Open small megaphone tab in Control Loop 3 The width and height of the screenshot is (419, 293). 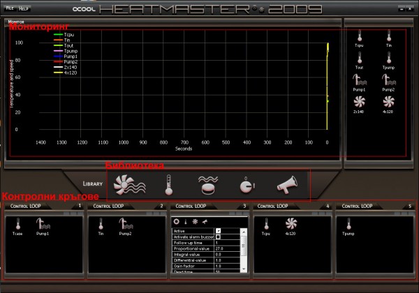205,221
